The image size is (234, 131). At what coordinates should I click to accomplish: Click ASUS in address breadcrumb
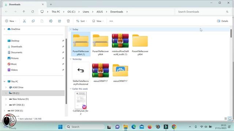[x=99, y=12]
